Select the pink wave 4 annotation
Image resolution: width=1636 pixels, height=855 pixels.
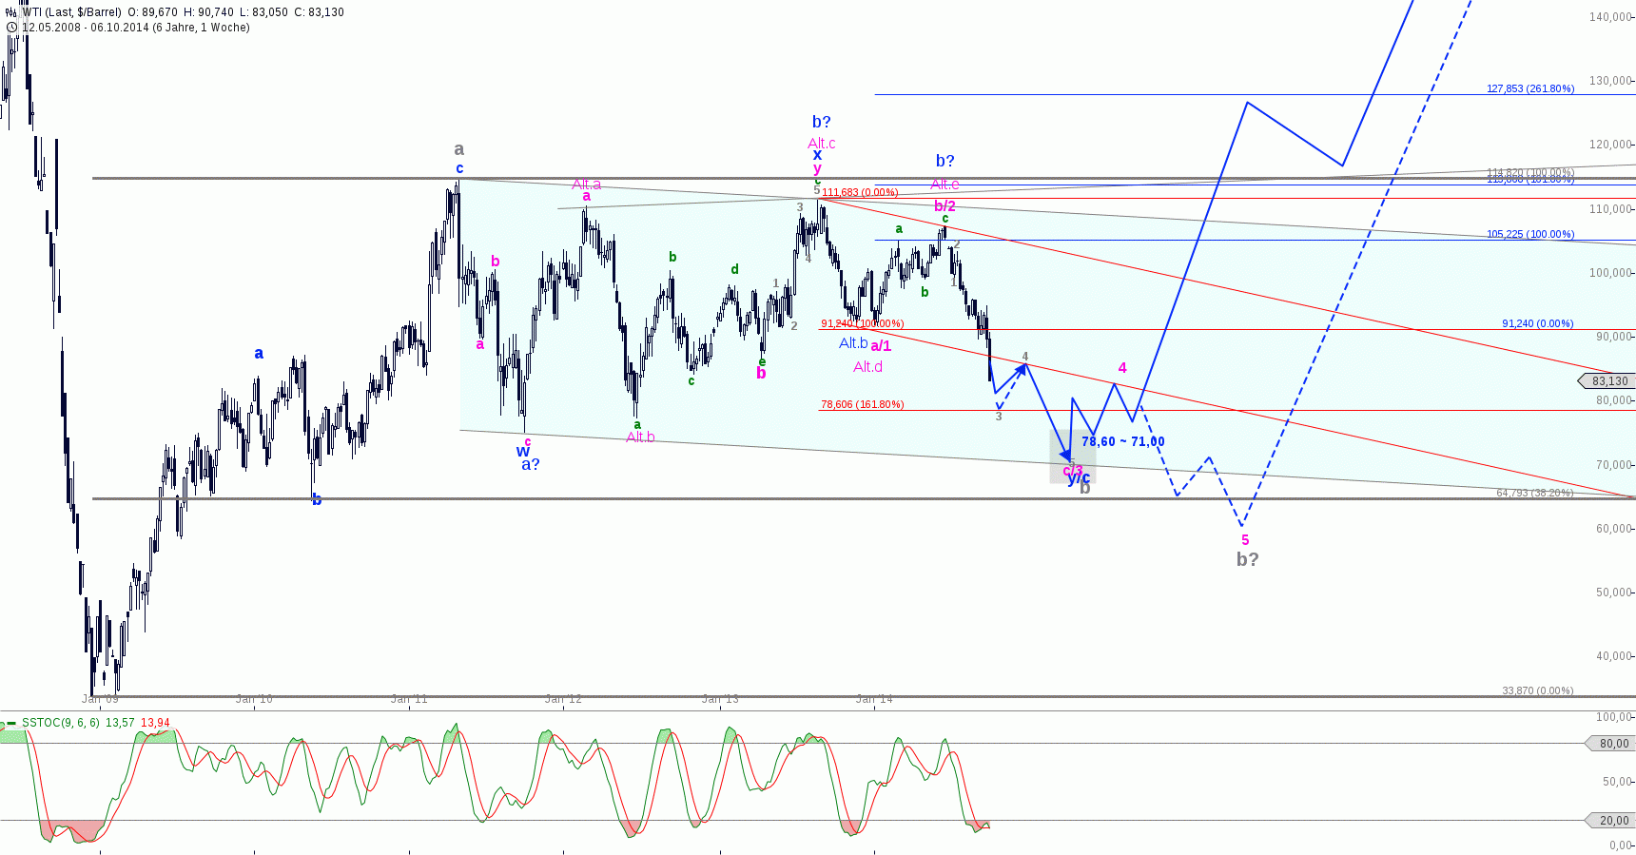1122,368
